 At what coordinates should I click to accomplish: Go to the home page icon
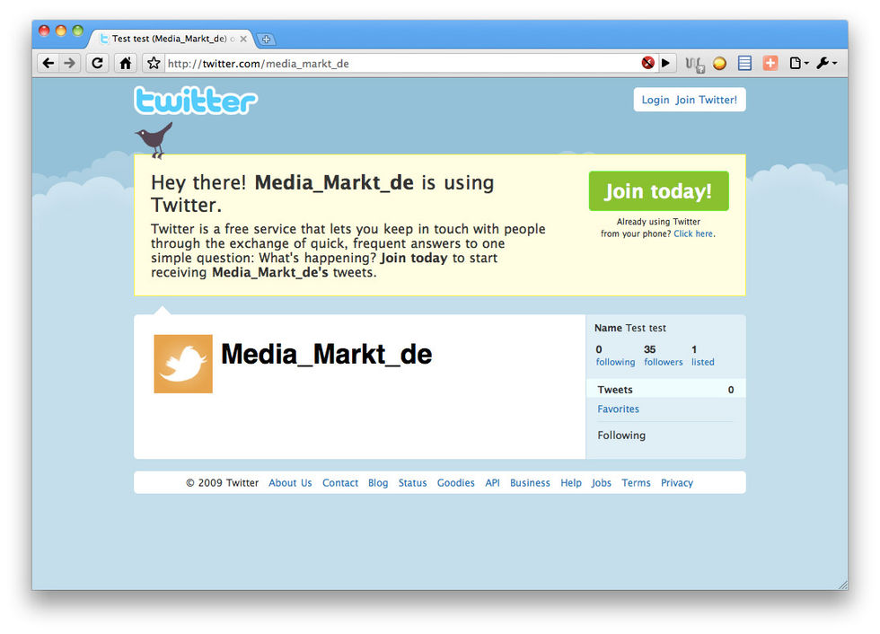click(x=126, y=64)
